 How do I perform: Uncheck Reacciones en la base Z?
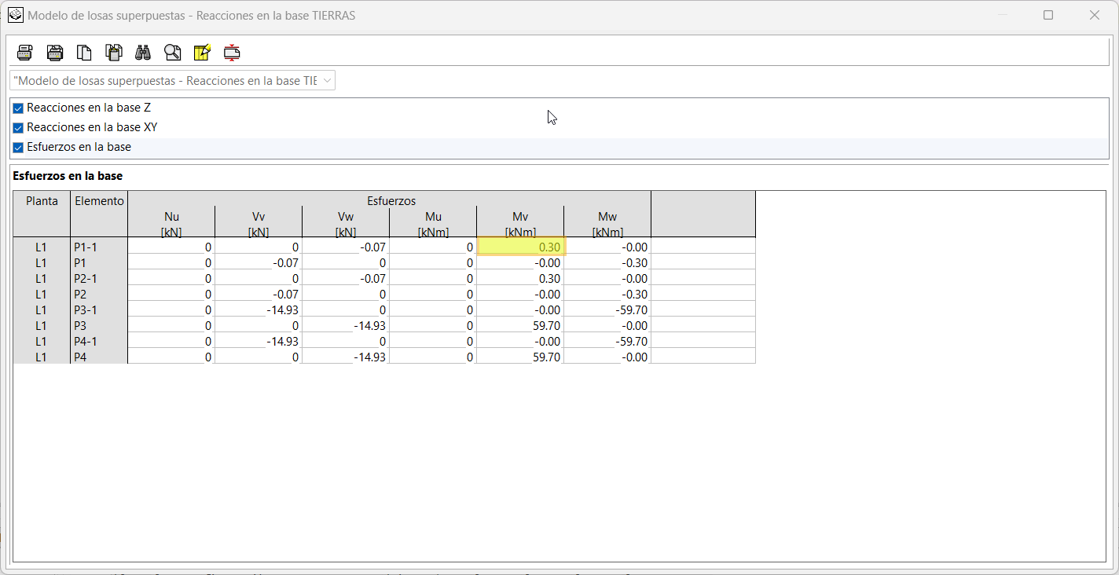(18, 108)
